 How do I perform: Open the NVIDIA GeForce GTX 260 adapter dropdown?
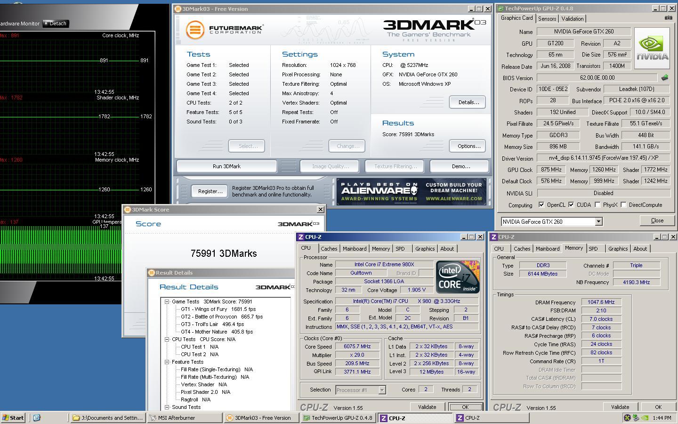click(598, 222)
